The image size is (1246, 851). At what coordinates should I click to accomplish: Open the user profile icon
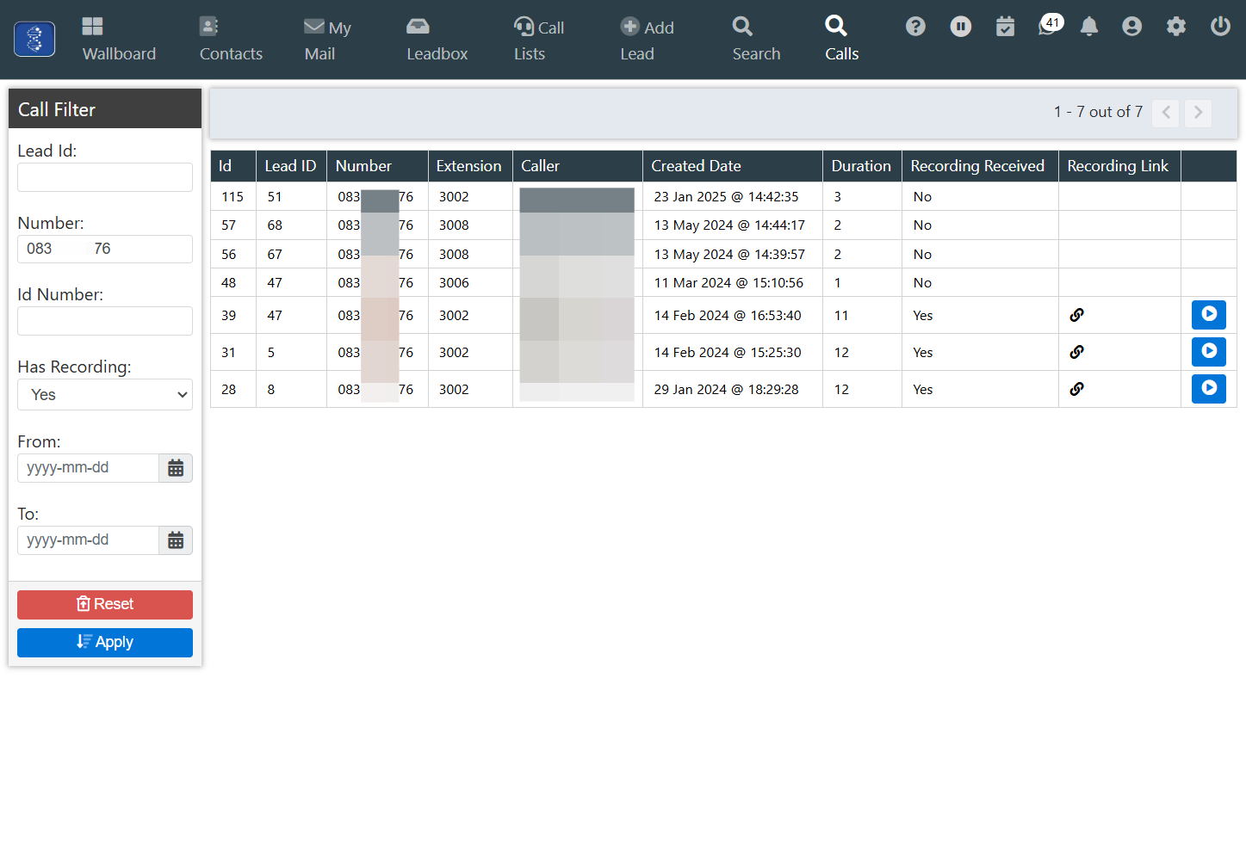1132,27
